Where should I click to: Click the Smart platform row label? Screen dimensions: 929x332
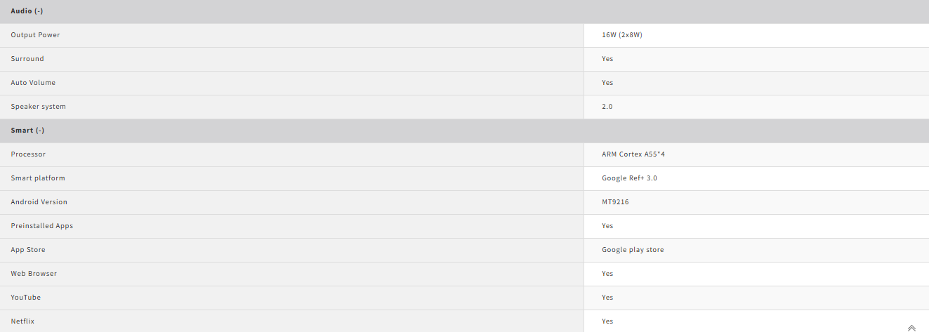(38, 178)
